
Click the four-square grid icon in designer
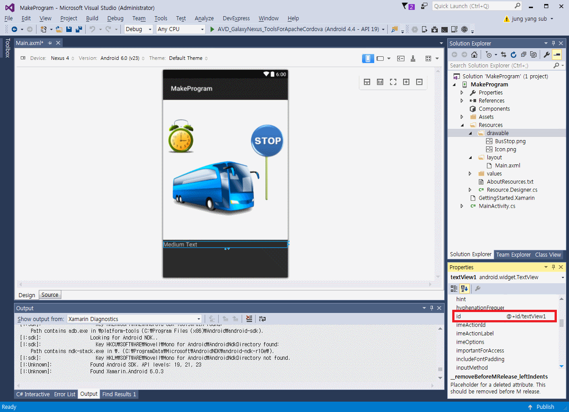pos(428,58)
